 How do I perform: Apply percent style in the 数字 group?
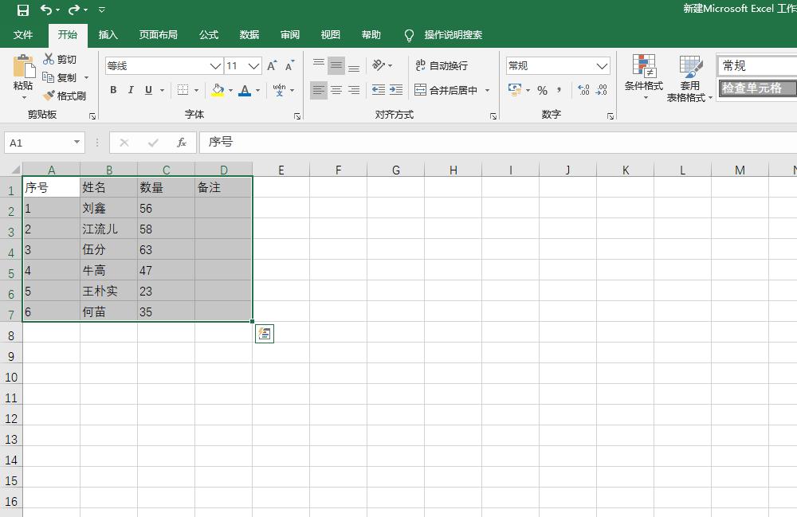(541, 90)
